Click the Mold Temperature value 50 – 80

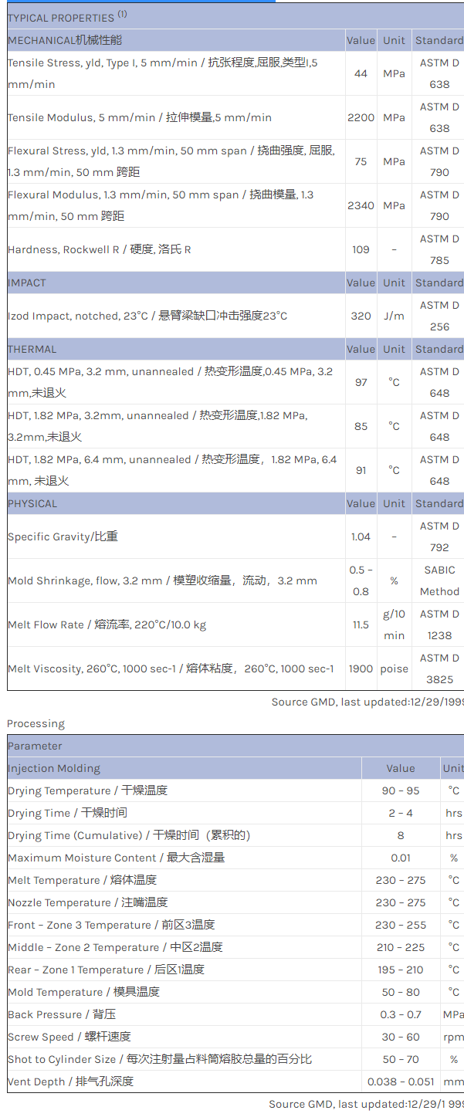click(400, 992)
